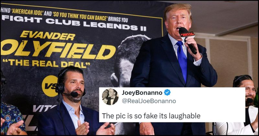259x136 pixels.
Task: Click the JoeyBonanno display name
Action: pos(142,93)
